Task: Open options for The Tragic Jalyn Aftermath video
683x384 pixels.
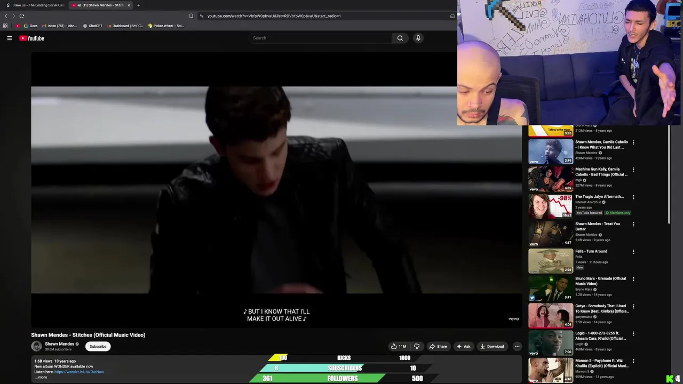Action: pos(633,197)
